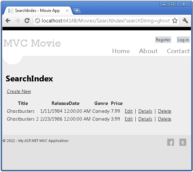
Task: Click the globe site info icon
Action: pyautogui.click(x=37, y=21)
